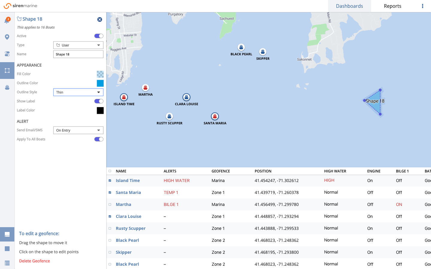This screenshot has width=431, height=269.
Task: Open the Send Email/SMS dropdown
Action: click(78, 130)
